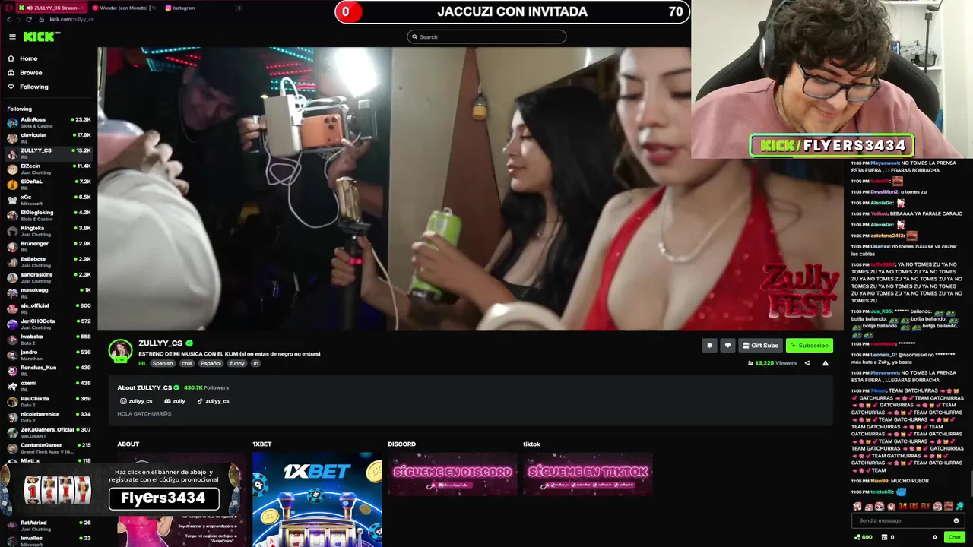The height and width of the screenshot is (547, 973).
Task: Click the chill tag
Action: click(187, 363)
